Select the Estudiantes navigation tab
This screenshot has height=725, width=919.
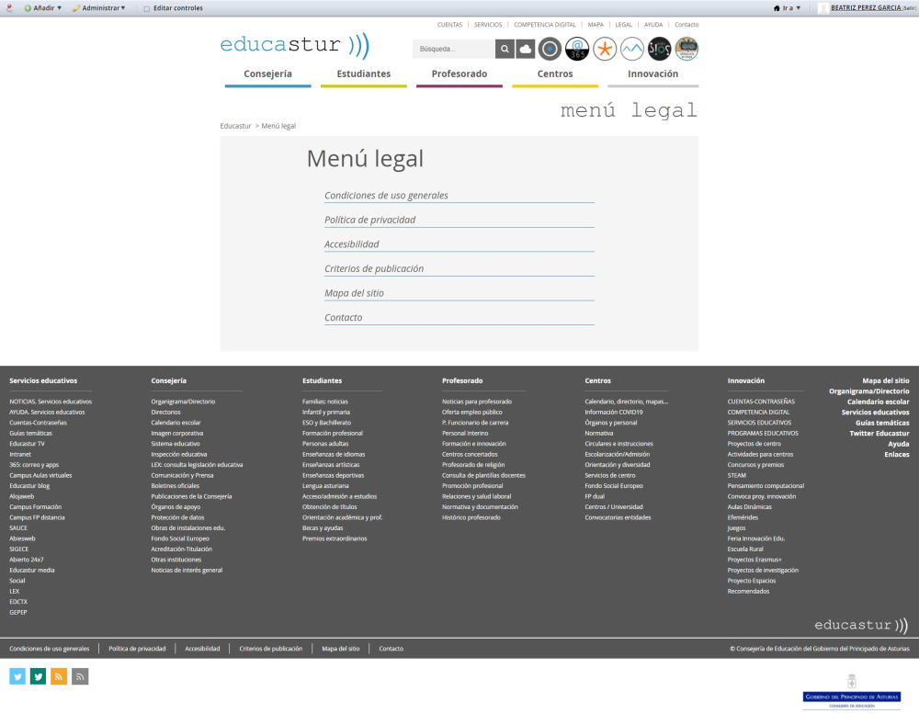point(363,74)
